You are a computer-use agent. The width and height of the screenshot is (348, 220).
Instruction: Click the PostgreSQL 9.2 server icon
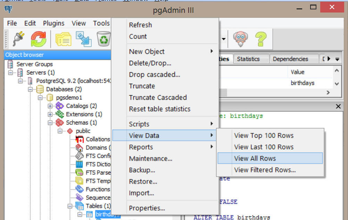(30, 81)
